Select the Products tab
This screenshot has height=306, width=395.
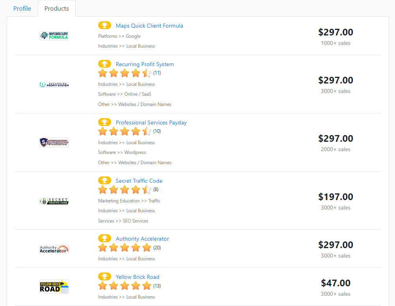click(x=57, y=9)
